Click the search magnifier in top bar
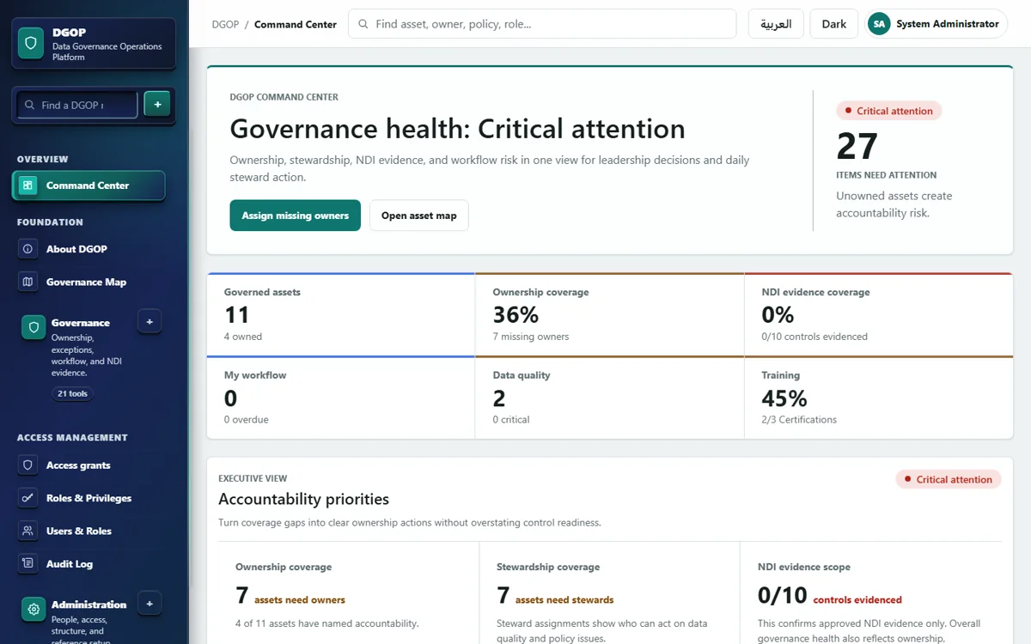This screenshot has height=644, width=1031. (364, 24)
